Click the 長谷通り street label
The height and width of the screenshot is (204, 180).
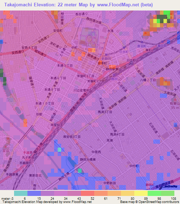click(x=82, y=14)
